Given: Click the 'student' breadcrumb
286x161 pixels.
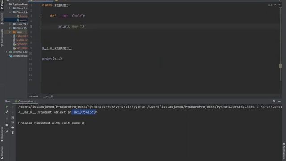Looking at the screenshot, I should coord(34,97).
